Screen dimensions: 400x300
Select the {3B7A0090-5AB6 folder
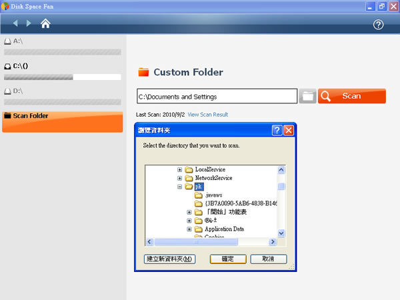(241, 203)
